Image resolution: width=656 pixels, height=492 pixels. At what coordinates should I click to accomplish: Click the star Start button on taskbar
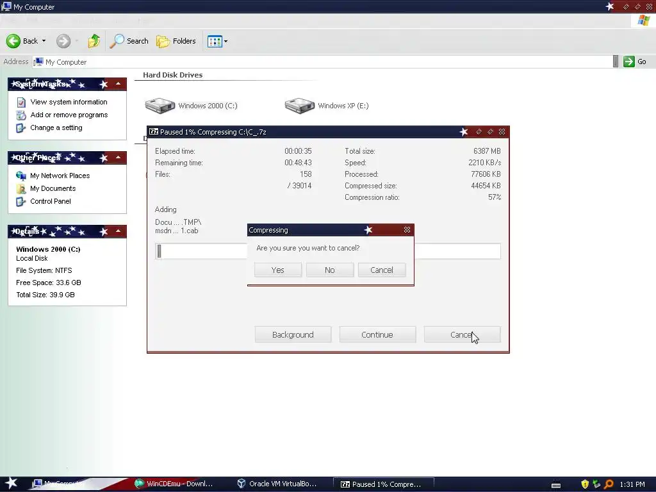pos(11,483)
